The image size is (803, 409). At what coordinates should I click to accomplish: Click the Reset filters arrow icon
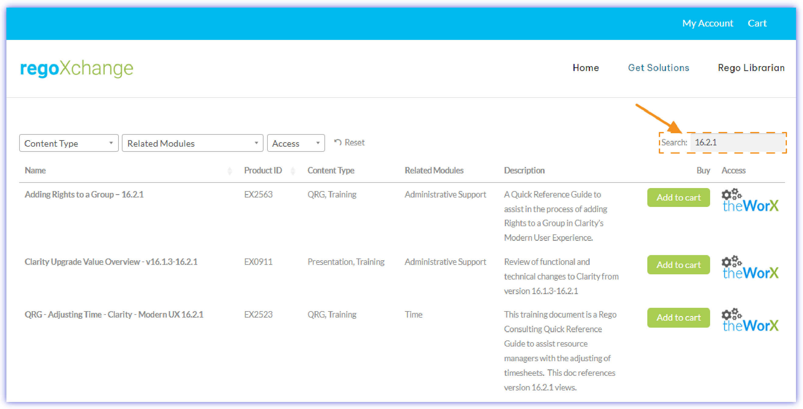pos(338,142)
